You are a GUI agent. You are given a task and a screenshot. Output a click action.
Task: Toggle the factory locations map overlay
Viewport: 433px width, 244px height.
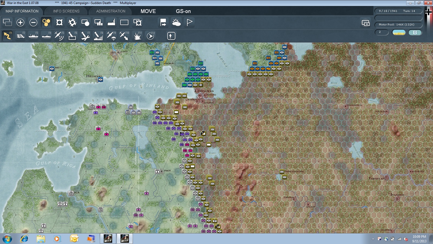[x=111, y=23]
